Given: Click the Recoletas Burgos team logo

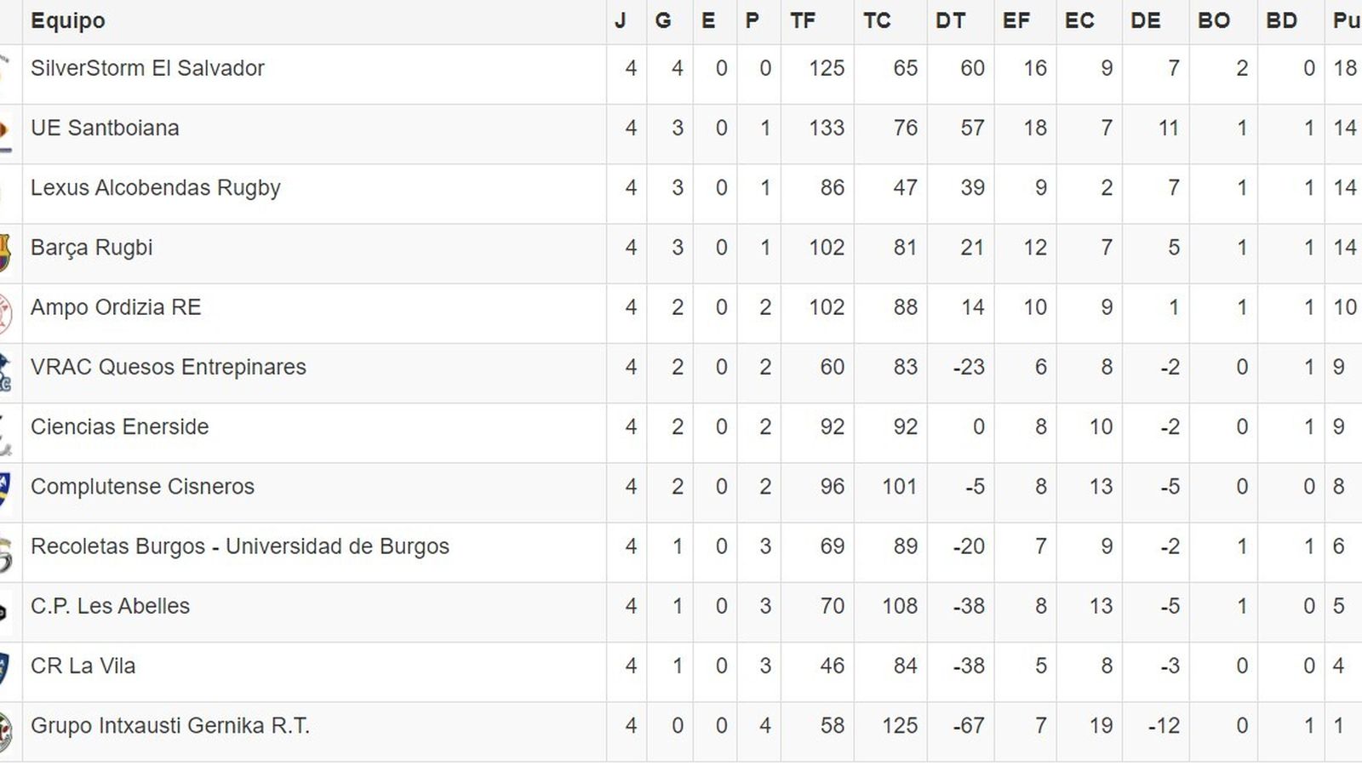Looking at the screenshot, I should click(6, 552).
